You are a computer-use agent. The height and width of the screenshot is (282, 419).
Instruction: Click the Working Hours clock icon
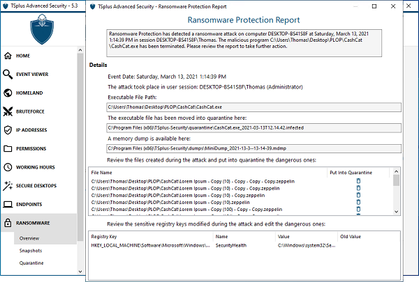tap(8, 167)
